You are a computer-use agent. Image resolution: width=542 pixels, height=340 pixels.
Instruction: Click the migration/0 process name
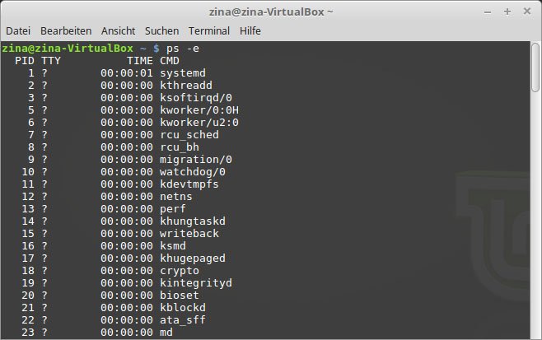pos(196,159)
